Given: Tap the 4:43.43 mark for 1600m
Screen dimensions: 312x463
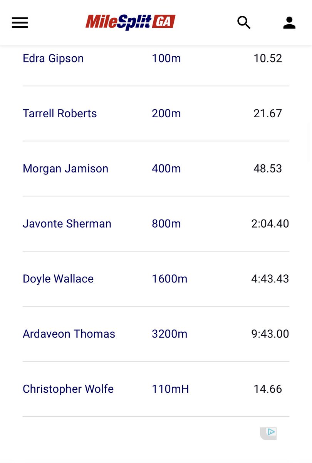Looking at the screenshot, I should click(270, 279).
